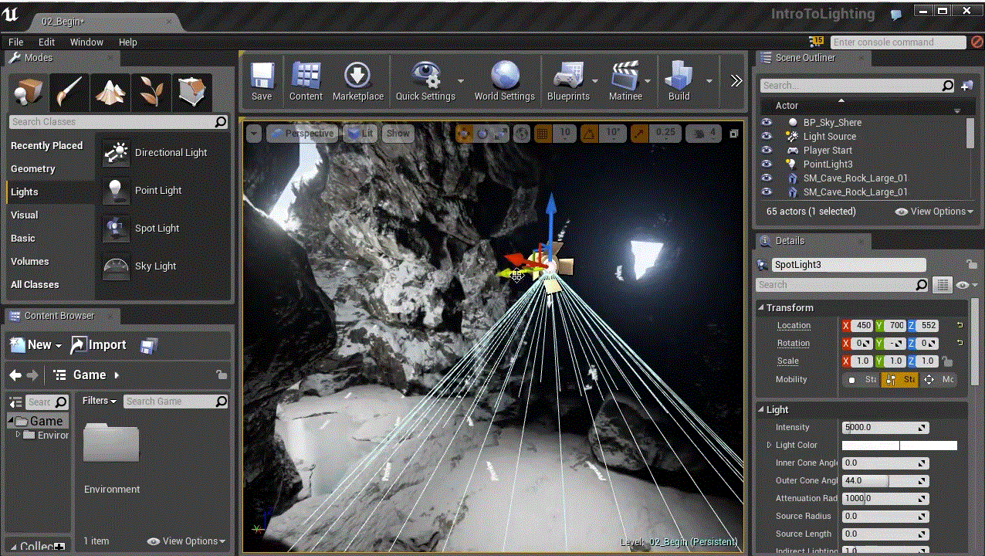Lock the Details panel selection

pyautogui.click(x=971, y=265)
